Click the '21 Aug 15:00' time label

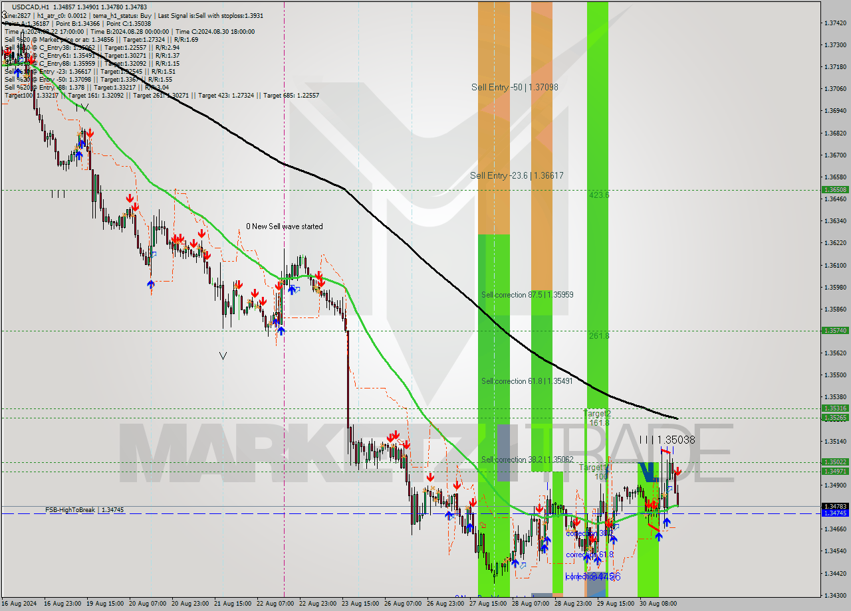pos(233,604)
